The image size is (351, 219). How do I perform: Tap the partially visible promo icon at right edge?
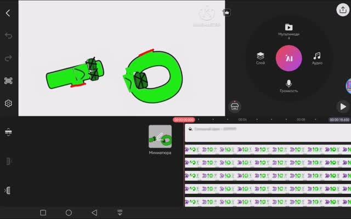click(348, 86)
